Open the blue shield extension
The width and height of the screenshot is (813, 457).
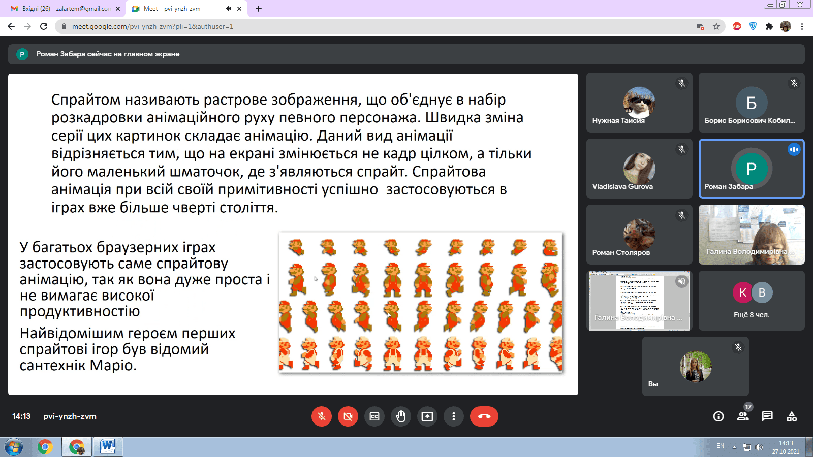click(x=753, y=26)
